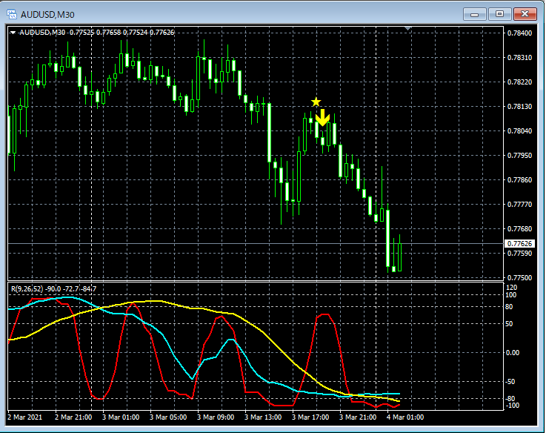546x433 pixels.
Task: Click the 0.78400 level on price axis
Action: 518,33
